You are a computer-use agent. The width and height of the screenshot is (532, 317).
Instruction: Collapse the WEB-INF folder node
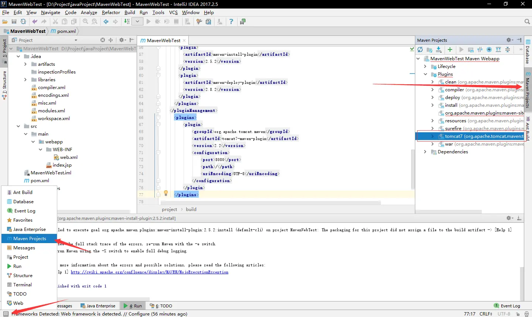(40, 150)
